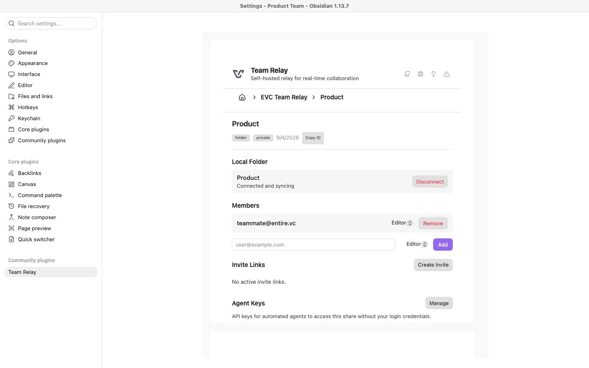
Task: Click the search magnifier icon
Action: [11, 23]
